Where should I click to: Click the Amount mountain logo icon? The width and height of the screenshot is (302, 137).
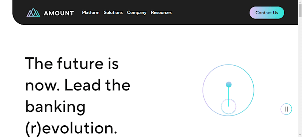point(33,12)
